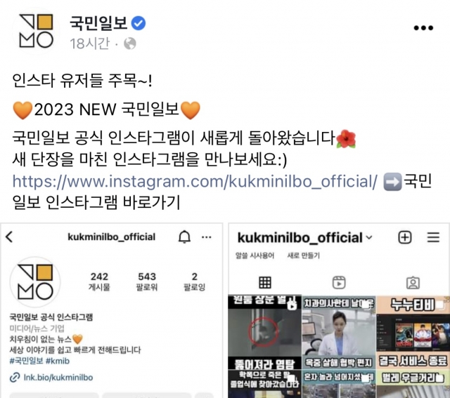450x398 pixels.
Task: Click the 국민일보 page profile logo
Action: tap(36, 31)
